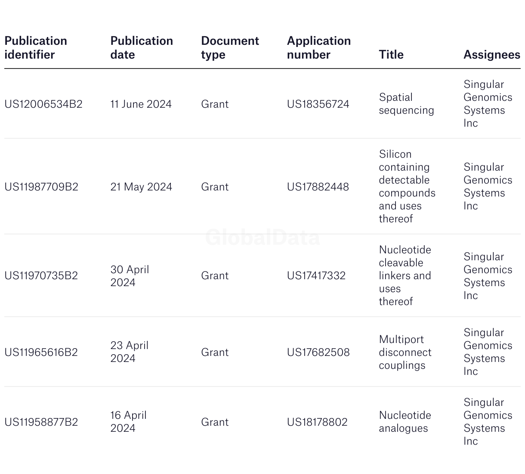Click the date 21 May 2024
525x474 pixels.
pyautogui.click(x=141, y=187)
